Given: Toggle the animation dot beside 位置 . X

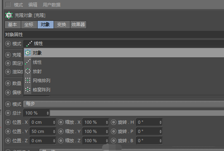Looking at the screenshot, I should 8,122.
